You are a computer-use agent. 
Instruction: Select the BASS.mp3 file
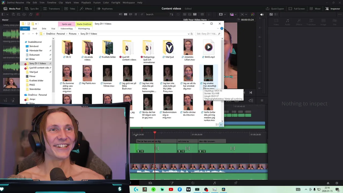209,49
